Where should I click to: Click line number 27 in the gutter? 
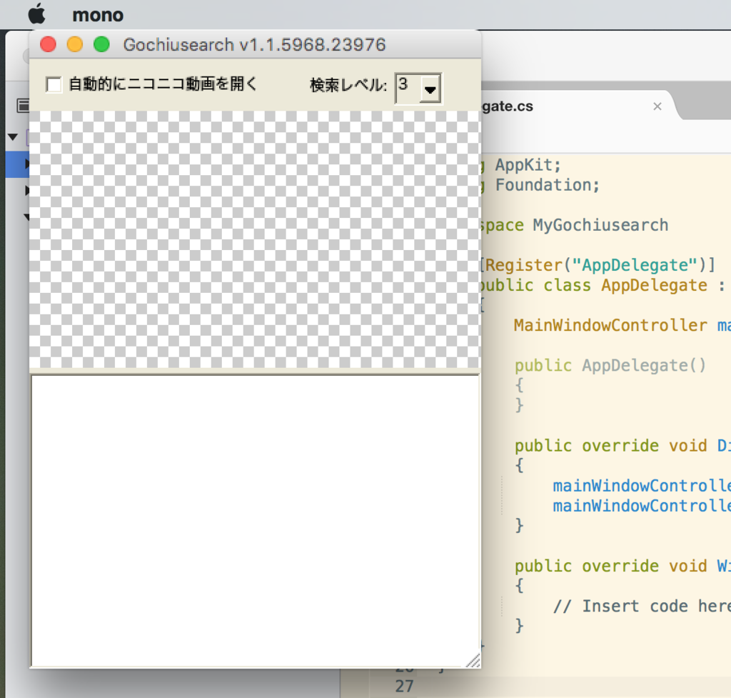click(404, 687)
